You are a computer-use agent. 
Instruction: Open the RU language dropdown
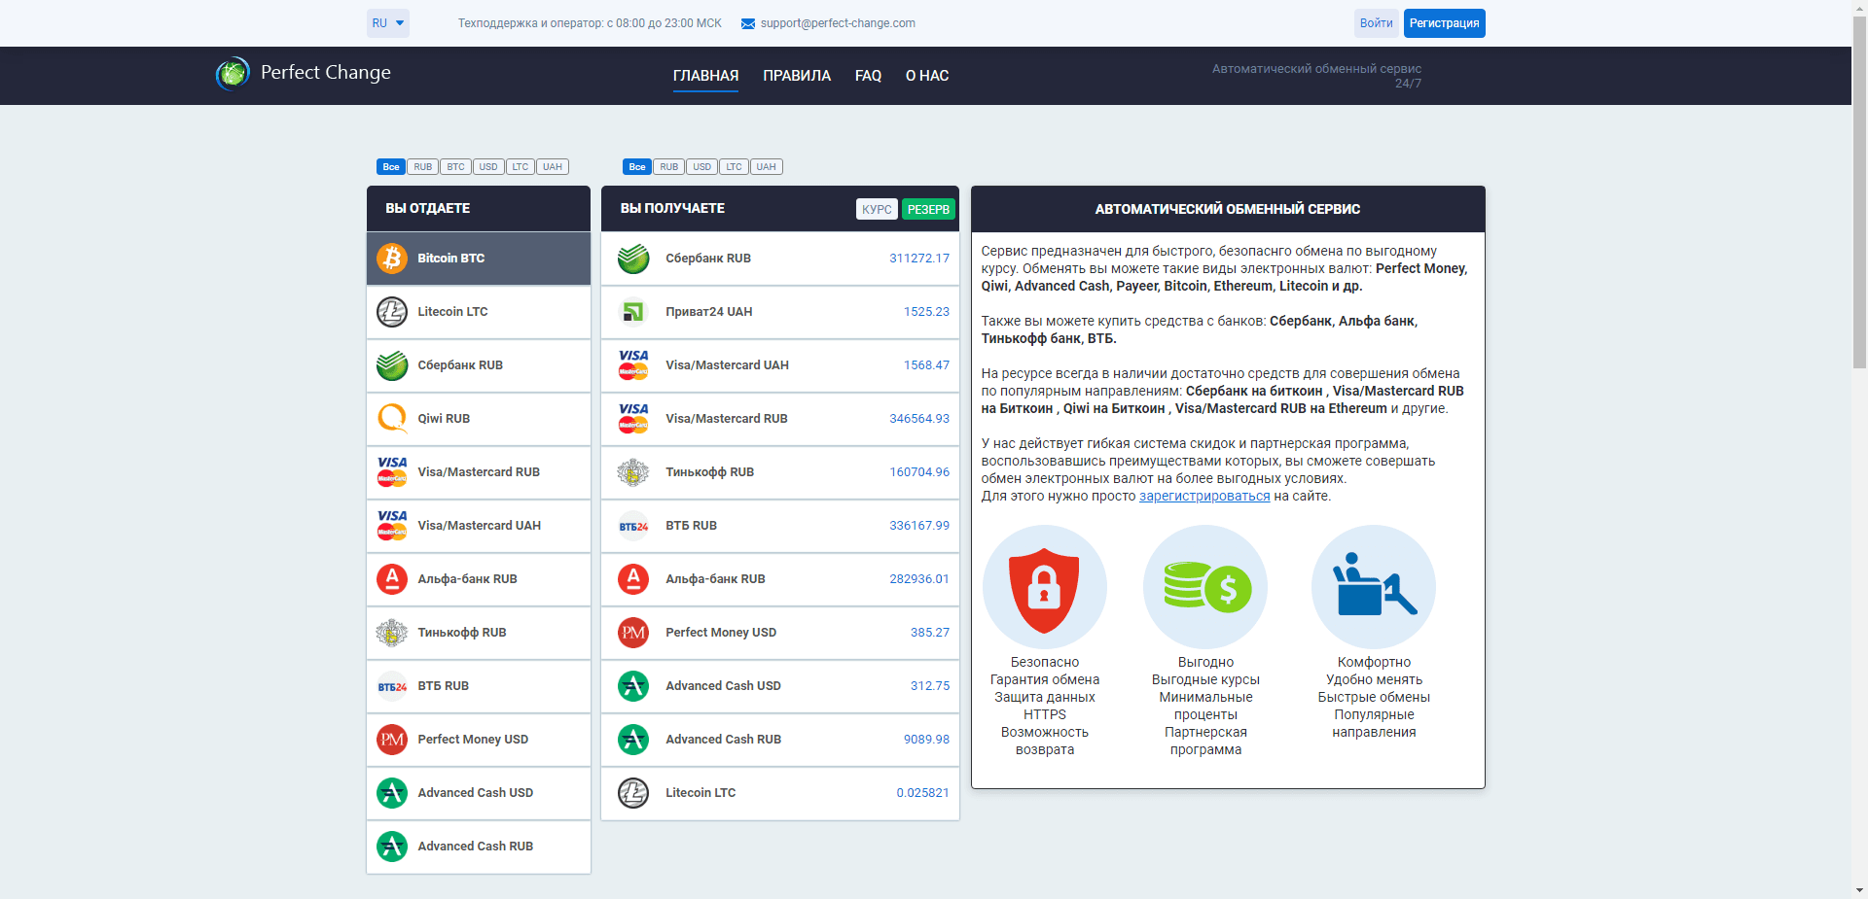[387, 22]
